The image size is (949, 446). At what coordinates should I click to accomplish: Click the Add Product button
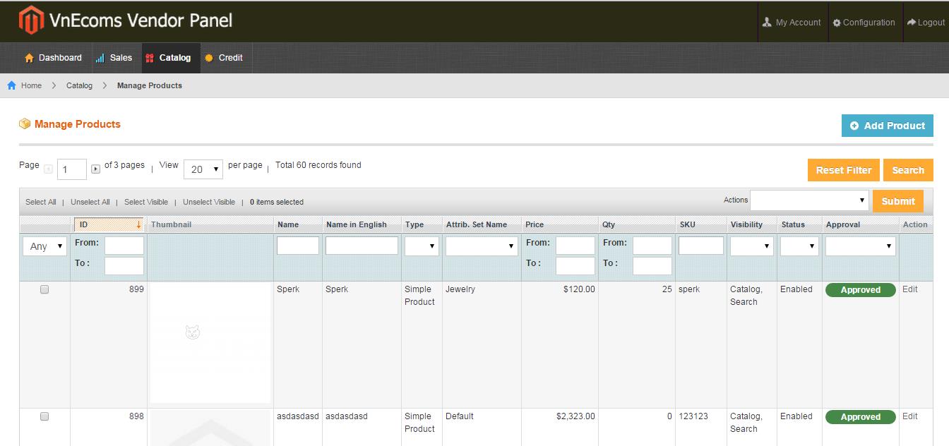tap(887, 126)
